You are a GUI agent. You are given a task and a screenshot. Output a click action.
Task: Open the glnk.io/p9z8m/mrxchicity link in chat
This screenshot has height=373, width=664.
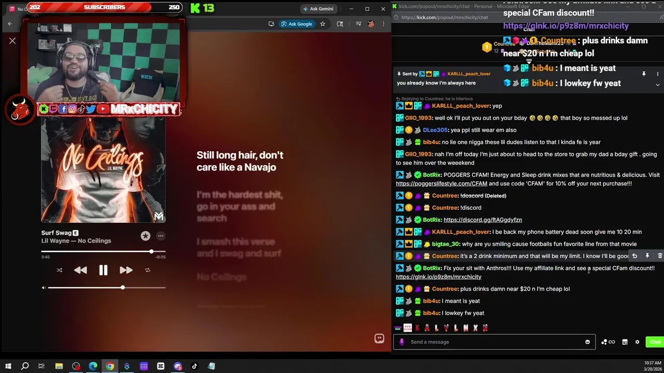point(438,277)
